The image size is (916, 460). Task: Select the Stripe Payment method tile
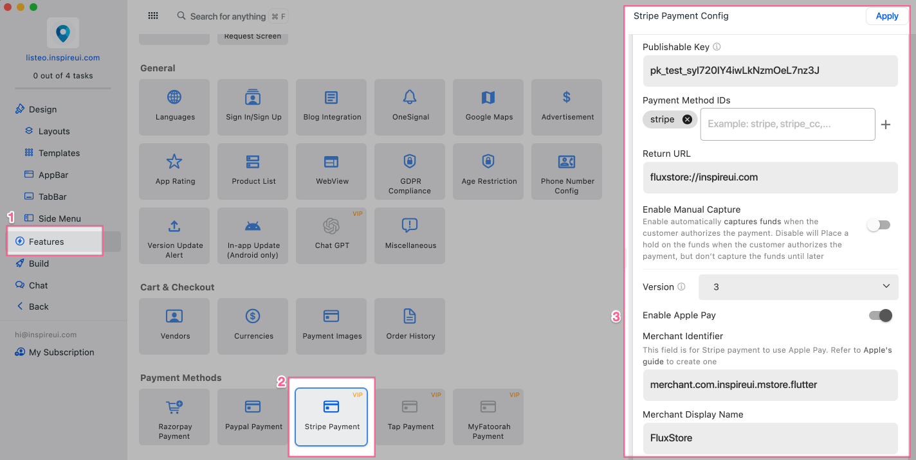[x=331, y=416]
